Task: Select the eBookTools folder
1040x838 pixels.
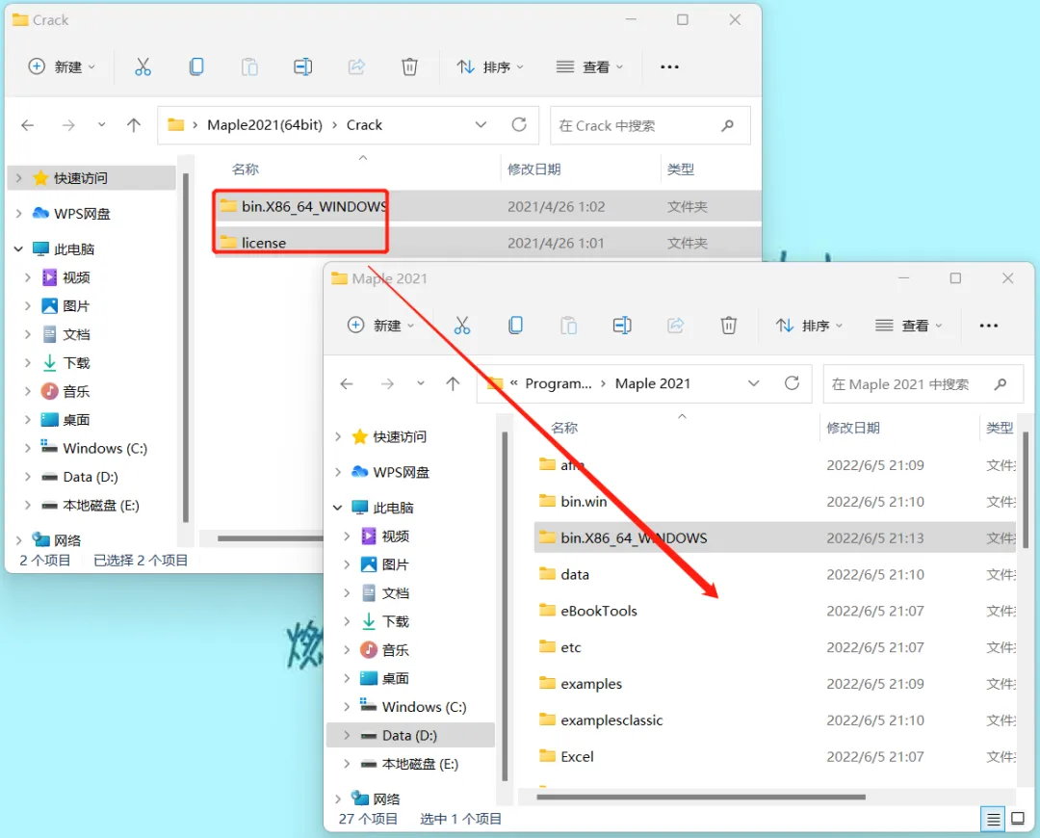Action: pyautogui.click(x=774, y=611)
